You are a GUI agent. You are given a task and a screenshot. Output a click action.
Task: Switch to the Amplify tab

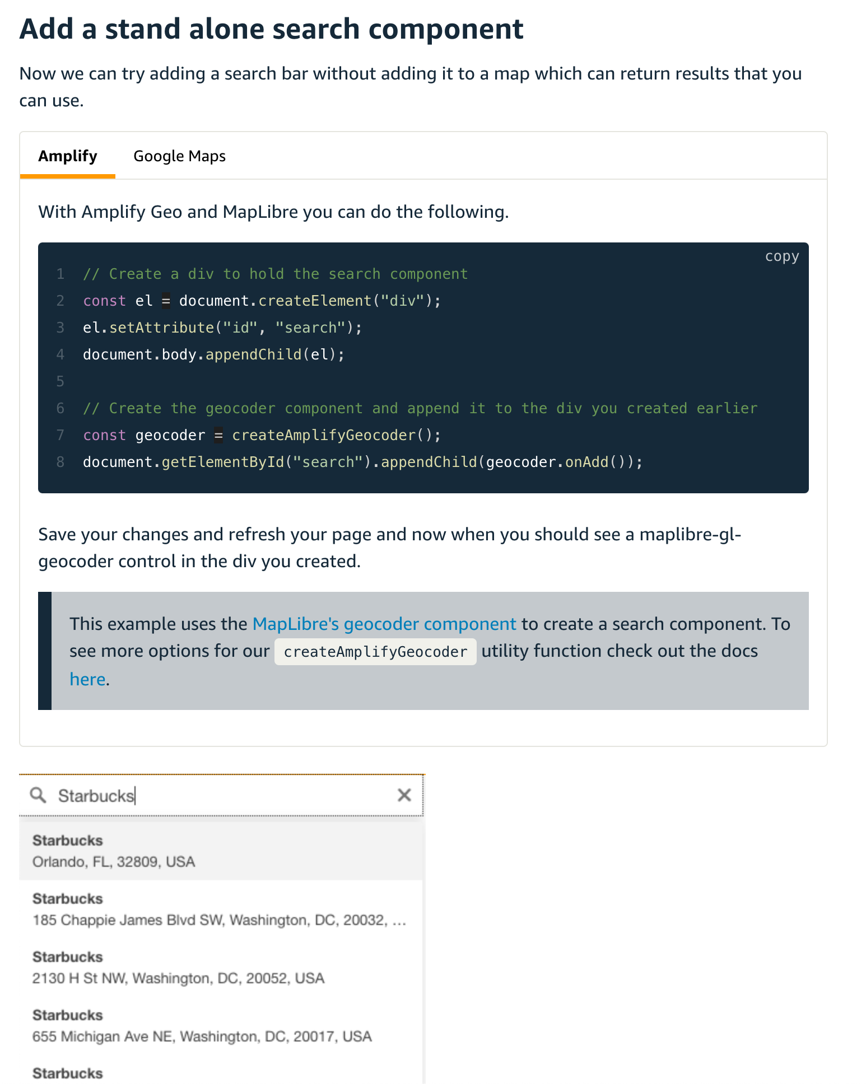coord(68,156)
